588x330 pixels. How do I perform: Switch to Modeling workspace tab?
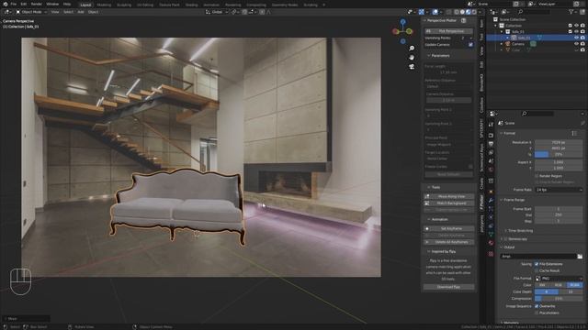(x=104, y=5)
